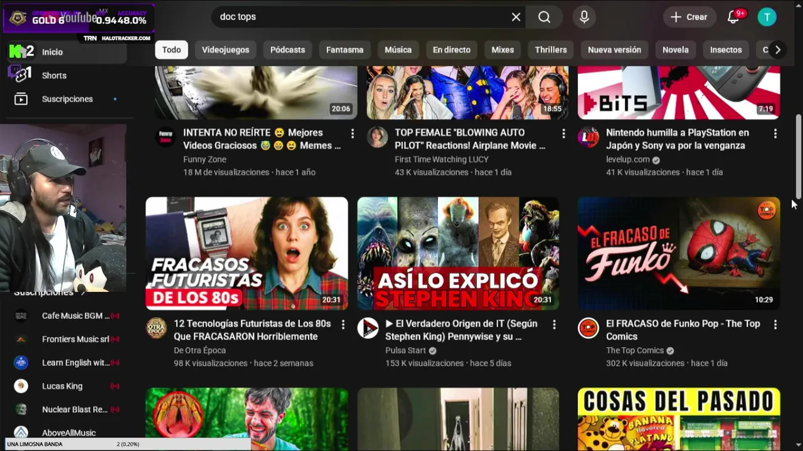Viewport: 803px width, 451px height.
Task: Go to Suscripciones in sidebar
Action: (x=67, y=99)
